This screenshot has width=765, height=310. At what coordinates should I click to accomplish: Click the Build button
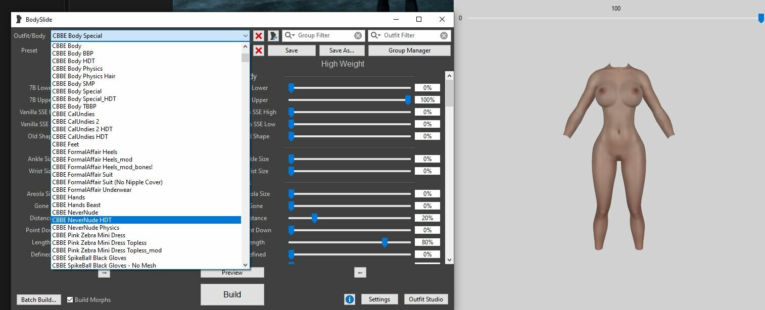pos(232,294)
